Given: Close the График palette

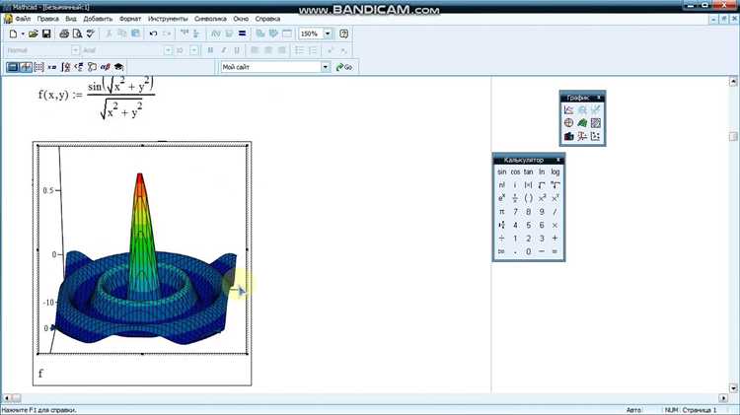Looking at the screenshot, I should [599, 98].
